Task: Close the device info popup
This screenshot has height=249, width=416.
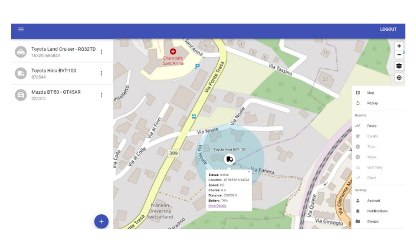Action: coord(249,172)
